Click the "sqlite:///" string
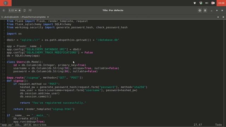The height and width of the screenshot is (127, 226). click(30, 40)
